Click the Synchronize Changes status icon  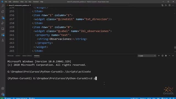14,98
